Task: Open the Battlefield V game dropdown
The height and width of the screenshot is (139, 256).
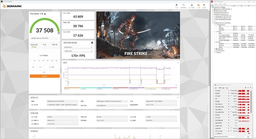Action: [x=78, y=47]
